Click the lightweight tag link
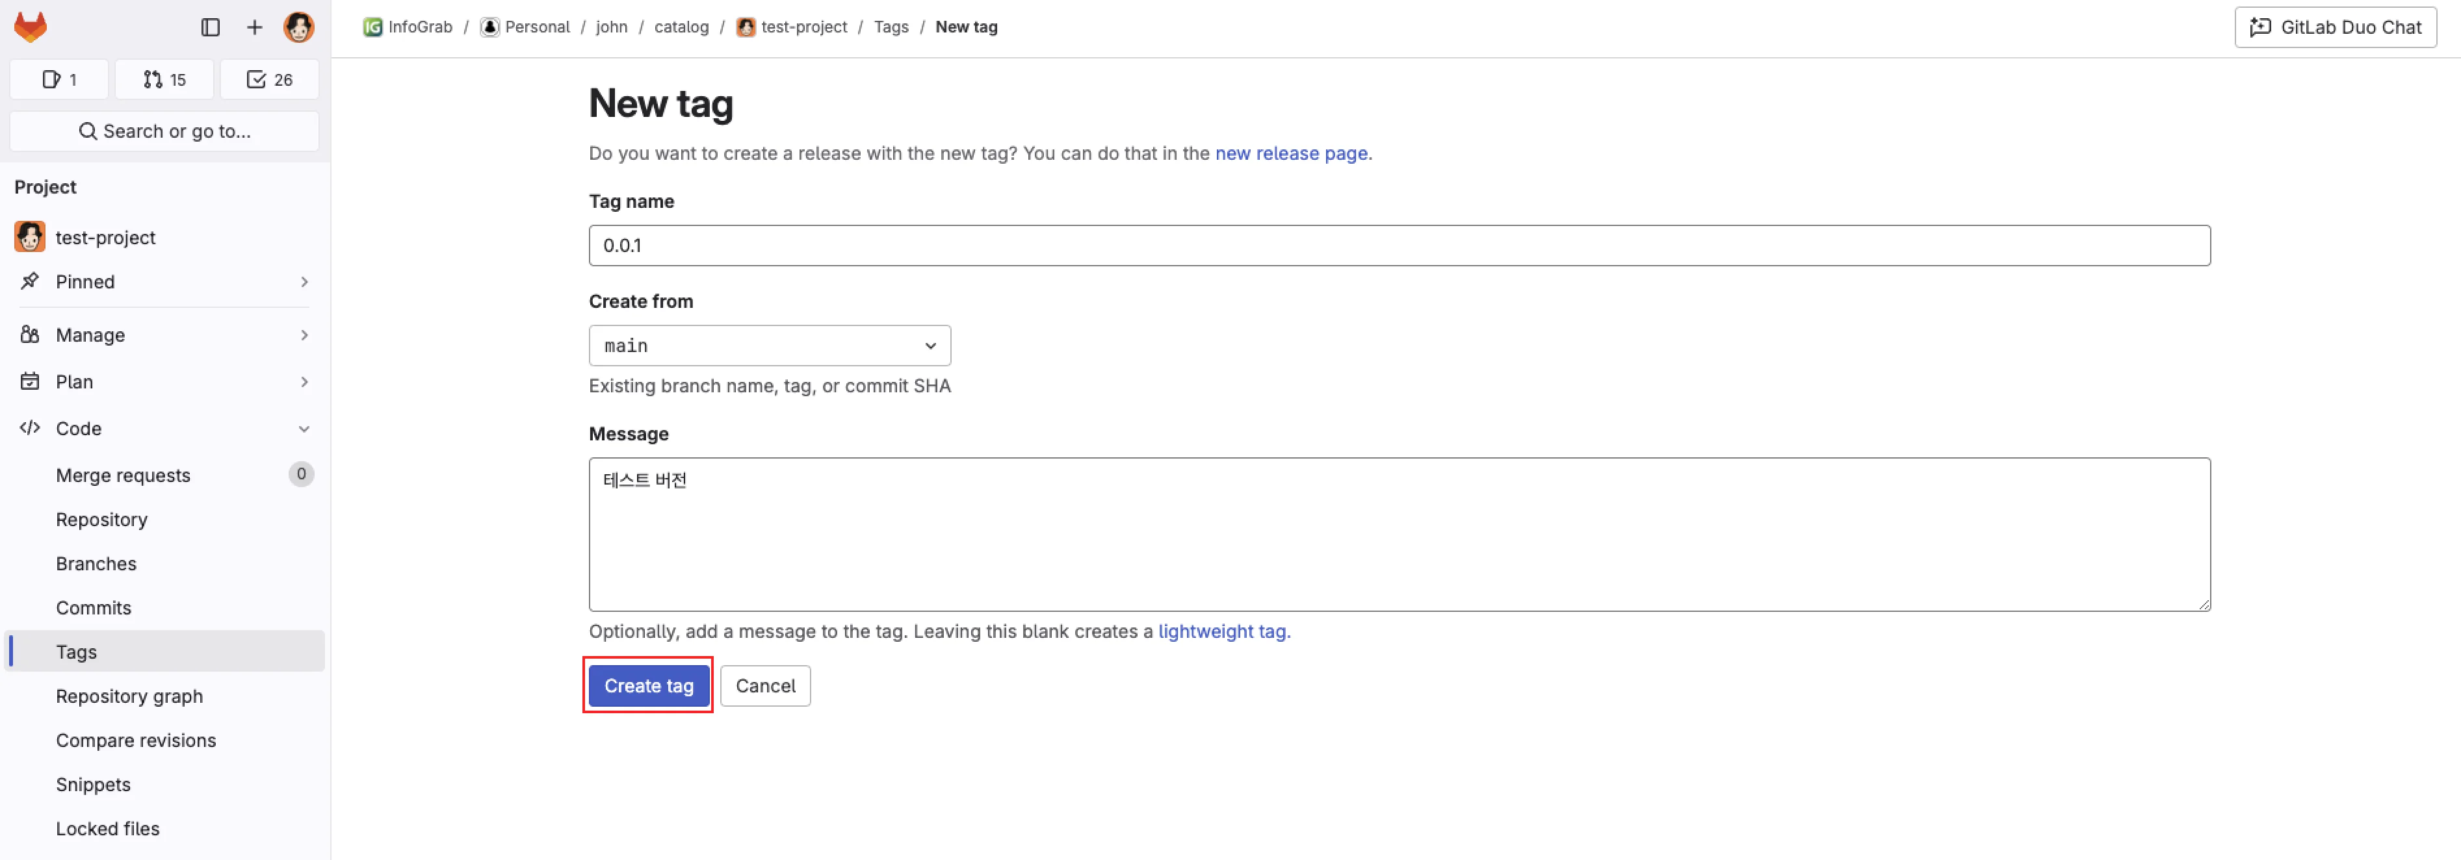Image resolution: width=2461 pixels, height=860 pixels. [1222, 631]
